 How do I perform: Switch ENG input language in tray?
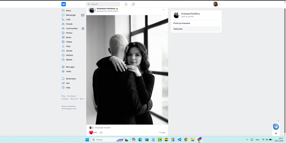[x=257, y=140]
